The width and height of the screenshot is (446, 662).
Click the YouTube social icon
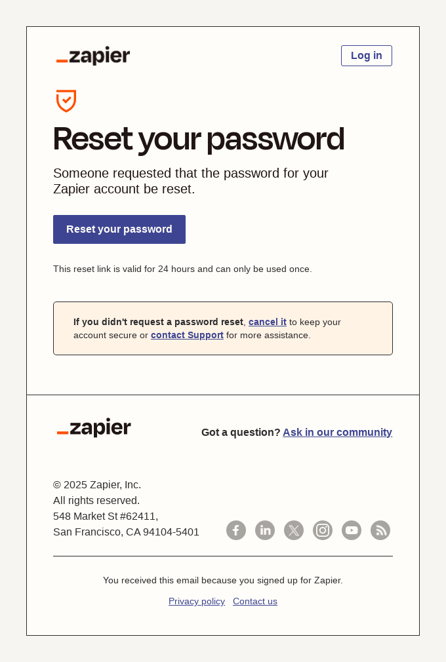click(352, 530)
